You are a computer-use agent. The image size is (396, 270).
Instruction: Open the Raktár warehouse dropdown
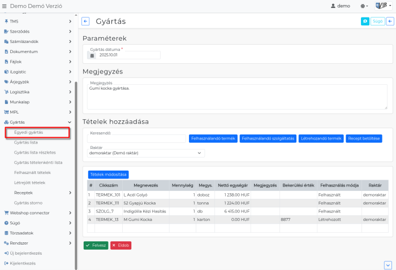(x=146, y=153)
